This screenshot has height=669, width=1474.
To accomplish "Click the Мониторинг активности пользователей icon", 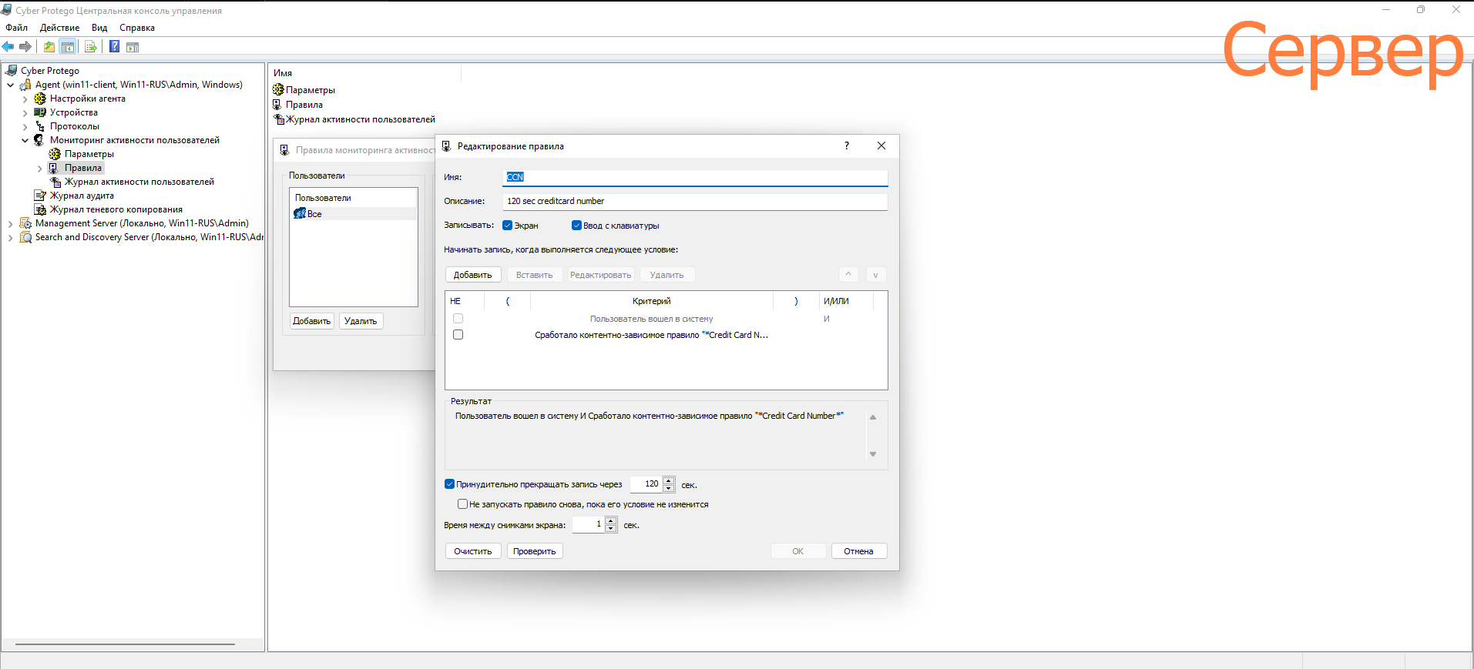I will tap(39, 140).
